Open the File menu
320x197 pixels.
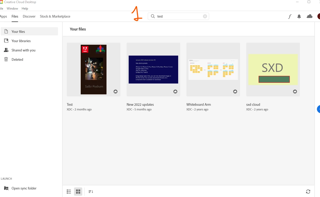point(2,9)
